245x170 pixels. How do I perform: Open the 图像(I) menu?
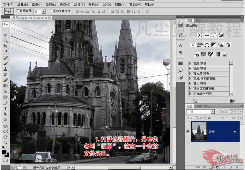(x=37, y=5)
